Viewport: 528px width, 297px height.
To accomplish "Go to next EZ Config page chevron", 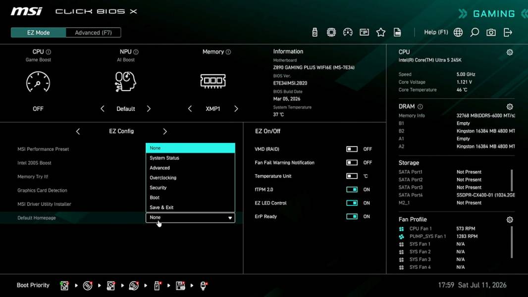I will point(164,132).
